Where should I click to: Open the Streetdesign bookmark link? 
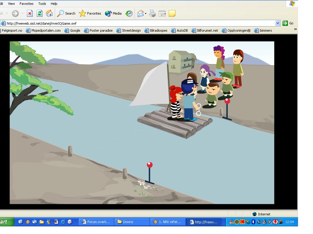[129, 30]
